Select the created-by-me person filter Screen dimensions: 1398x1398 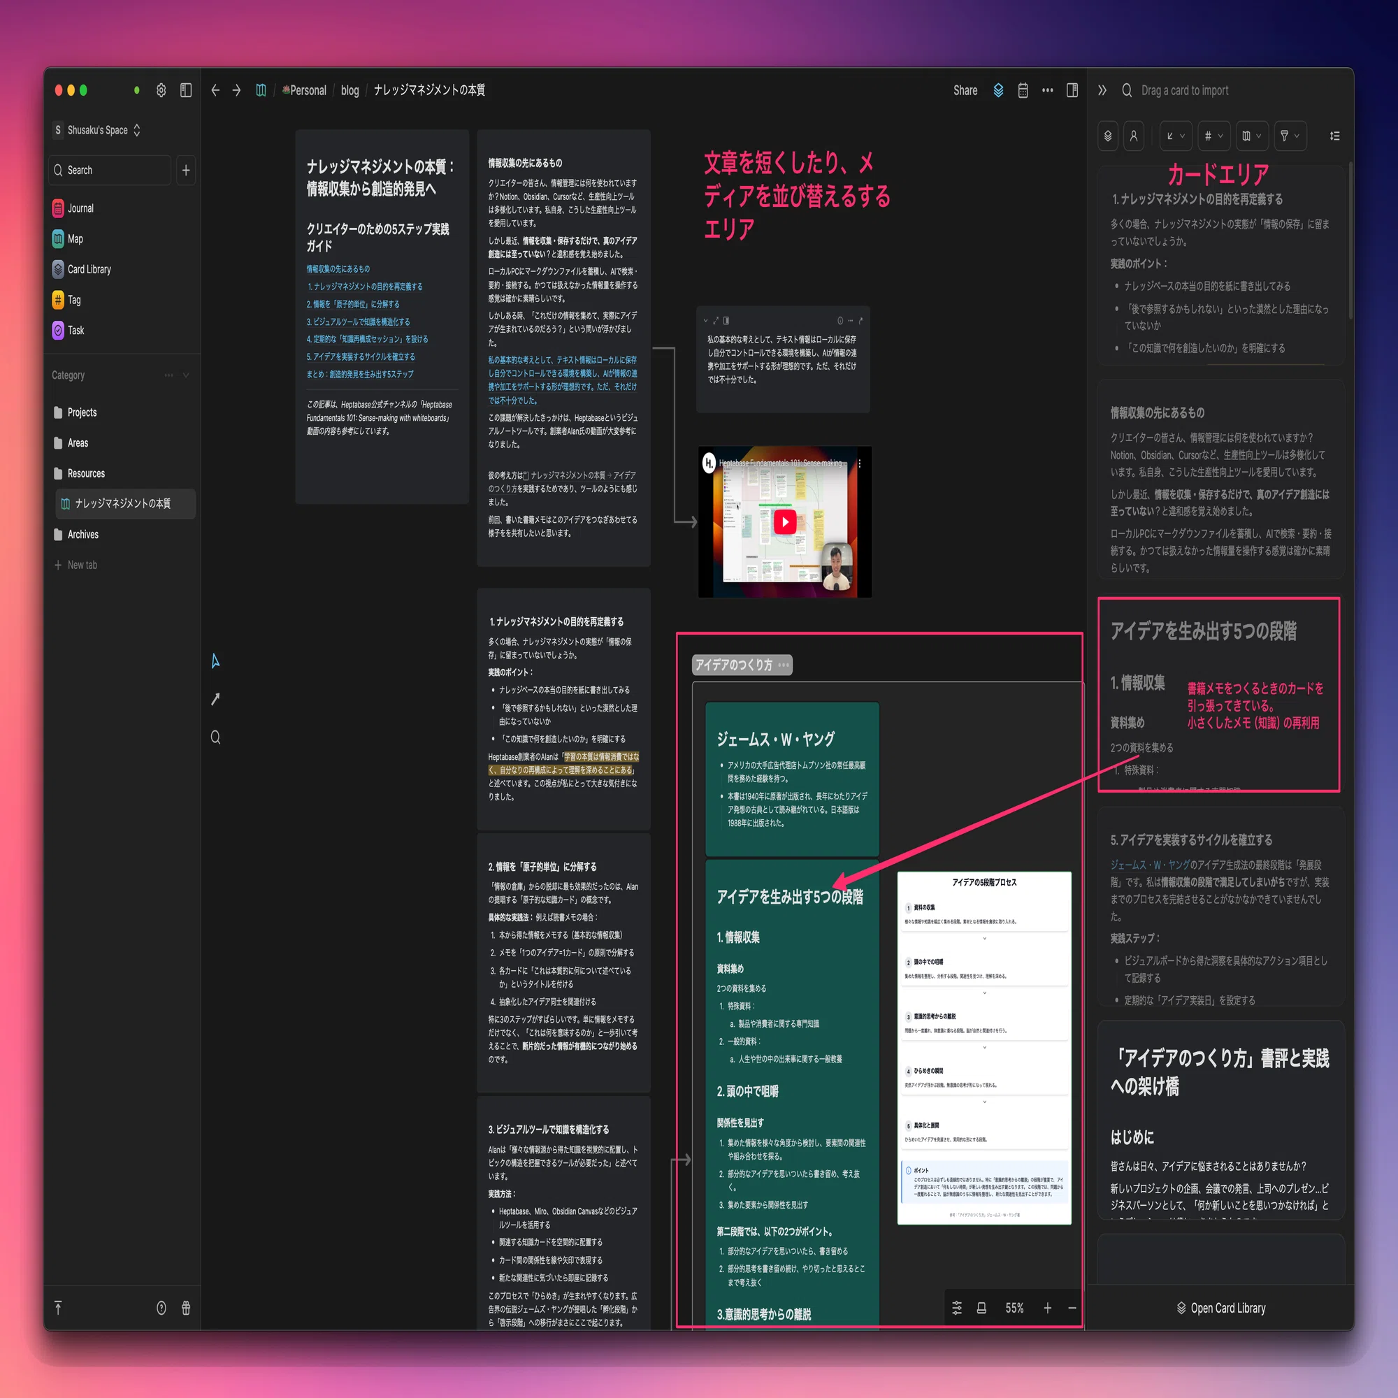[1134, 136]
